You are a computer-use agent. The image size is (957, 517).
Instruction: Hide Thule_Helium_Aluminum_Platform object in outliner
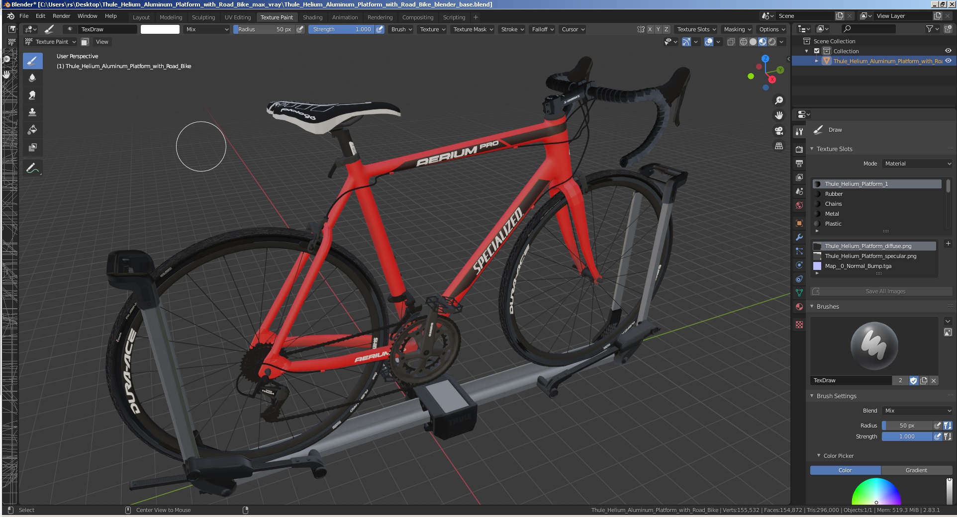point(948,61)
